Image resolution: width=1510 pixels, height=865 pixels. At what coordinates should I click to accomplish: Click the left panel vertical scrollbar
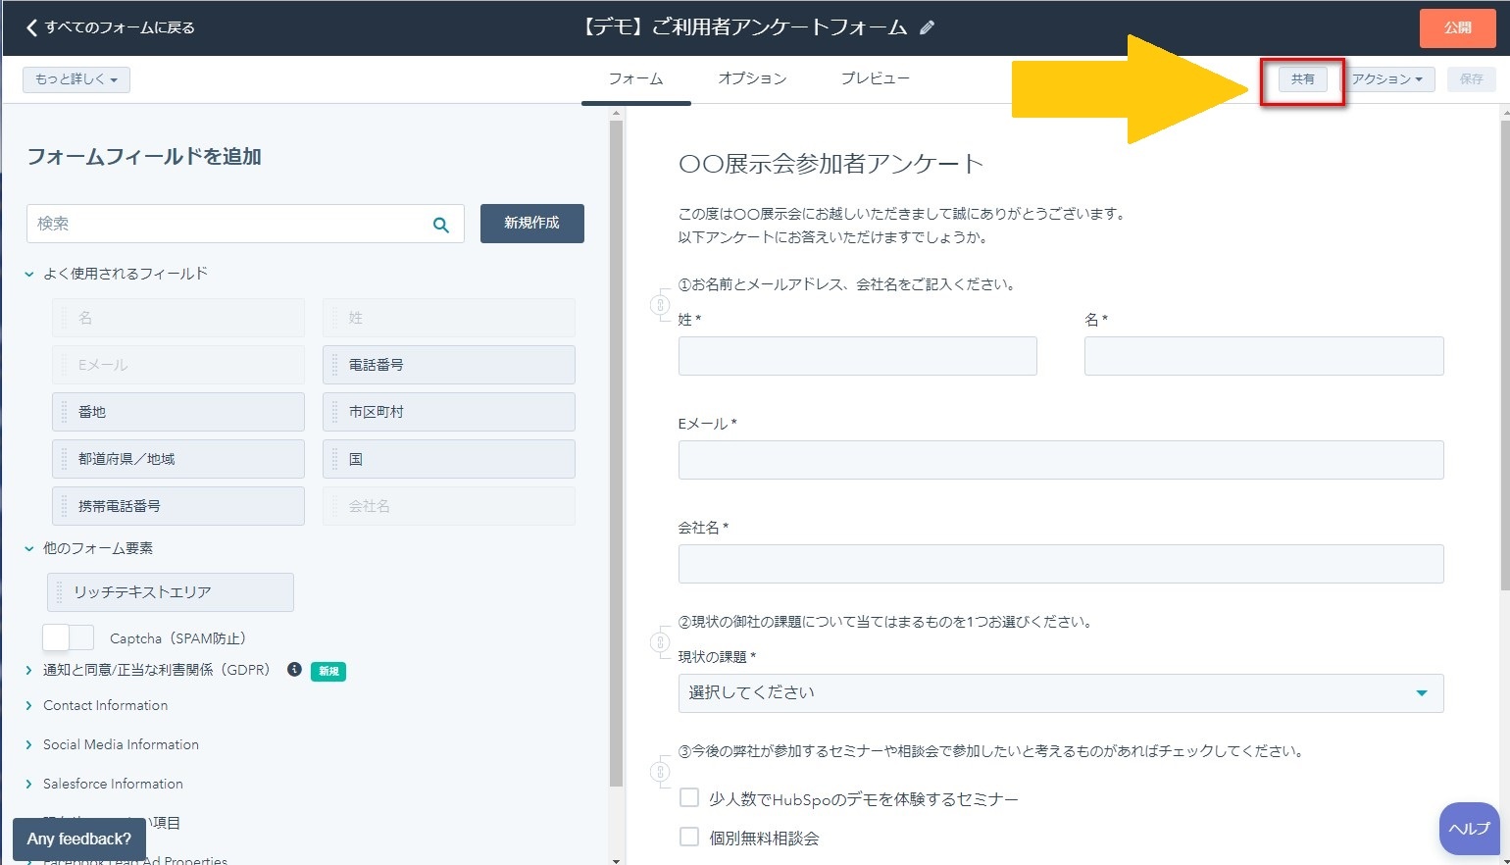tap(616, 451)
